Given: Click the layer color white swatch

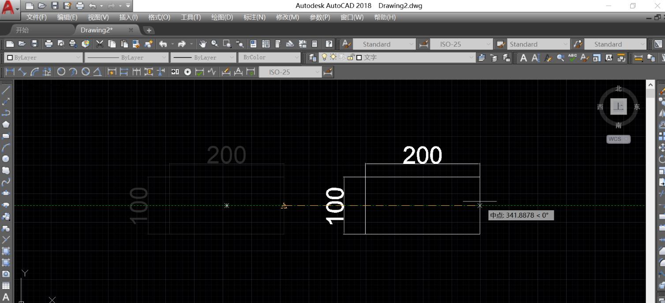Looking at the screenshot, I should 359,57.
